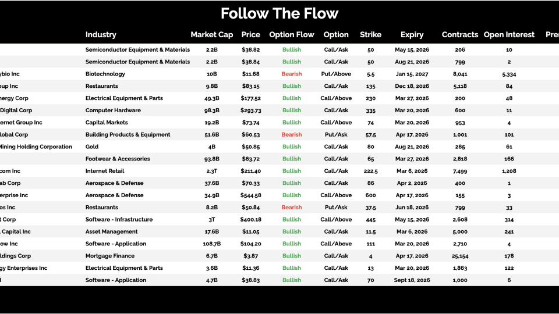Image resolution: width=559 pixels, height=314 pixels.
Task: Select the Jan 15, 2027 expiry cell
Action: point(412,74)
